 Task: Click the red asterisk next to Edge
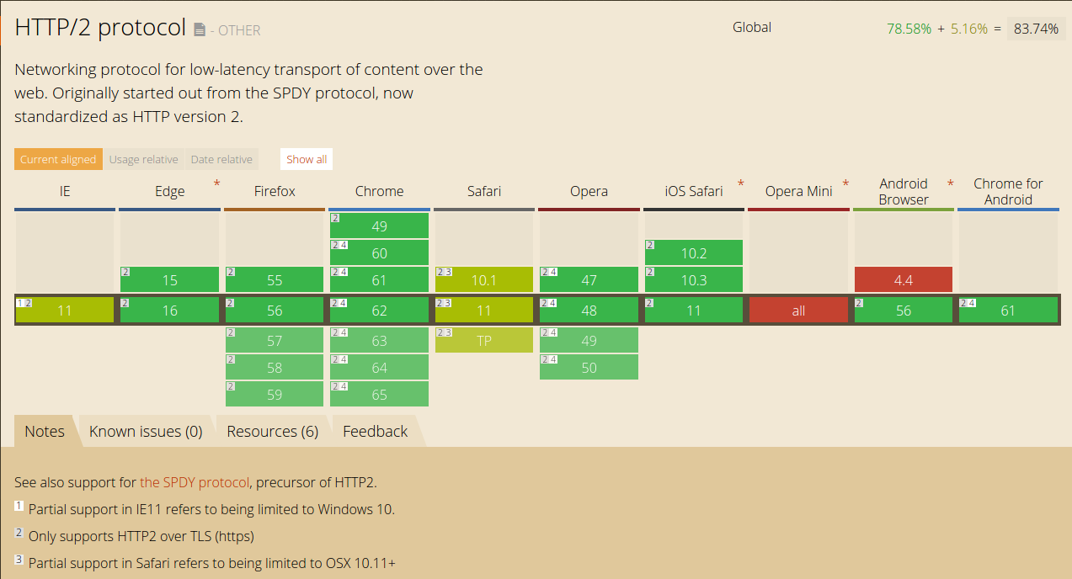point(216,183)
